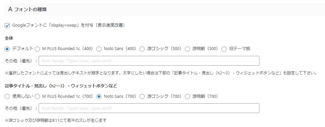
Task: Choose M PLUS Rounded 1c (700) radio
Action: 37,96
